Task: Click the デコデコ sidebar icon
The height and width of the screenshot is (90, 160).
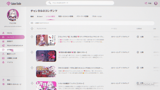Action: tap(3, 62)
